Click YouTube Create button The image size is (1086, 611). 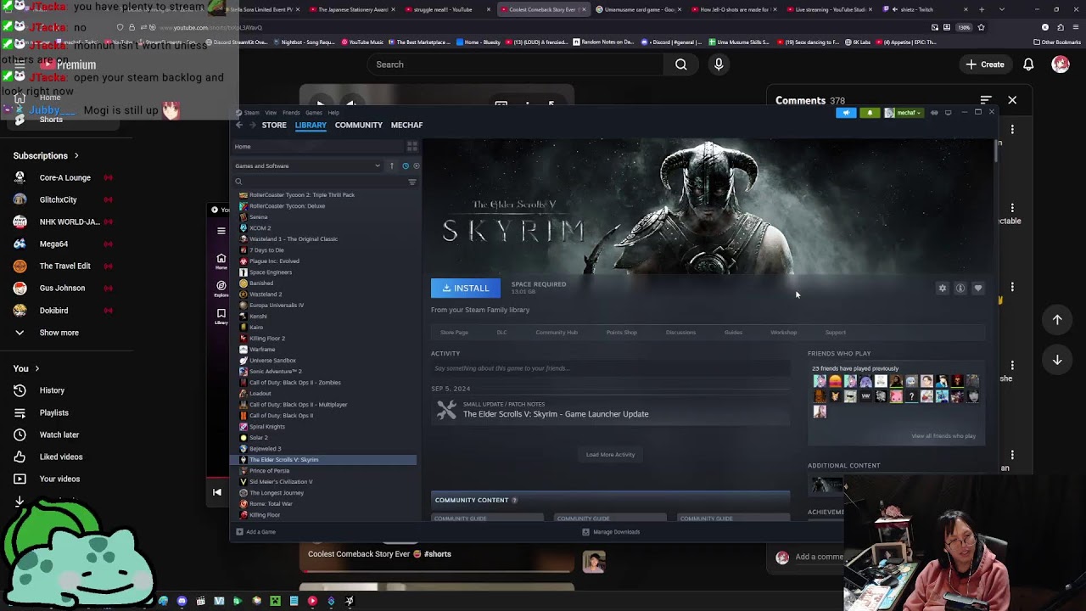point(984,64)
